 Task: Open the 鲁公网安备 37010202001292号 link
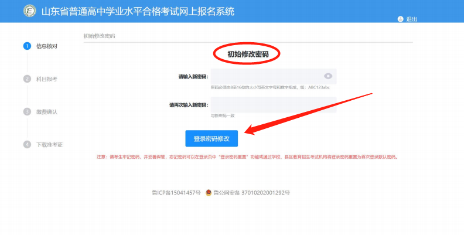[252, 192]
